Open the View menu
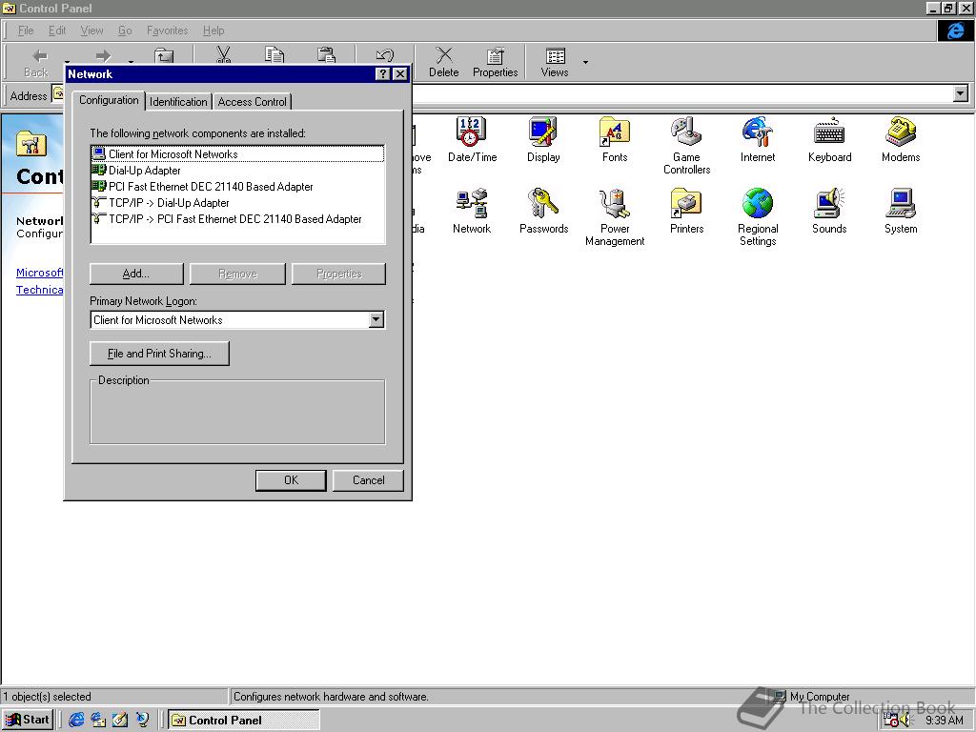 pyautogui.click(x=91, y=30)
